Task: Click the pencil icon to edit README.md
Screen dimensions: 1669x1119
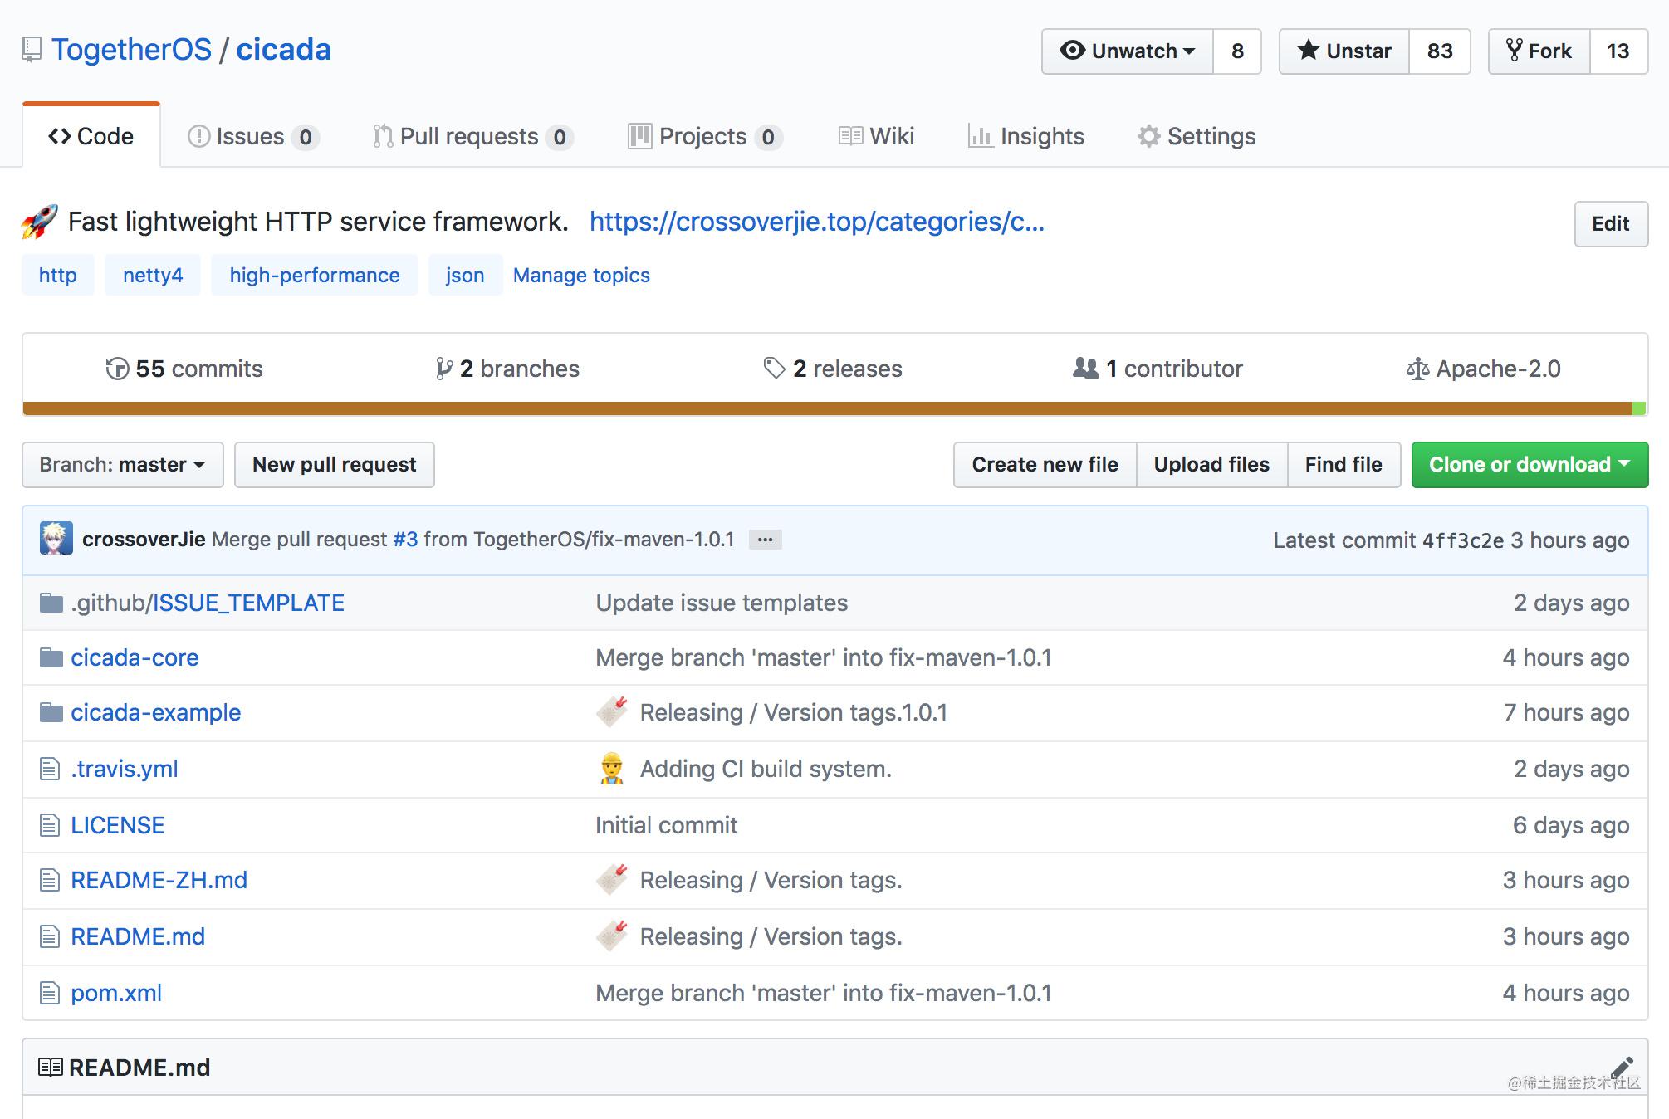Action: [x=1622, y=1067]
